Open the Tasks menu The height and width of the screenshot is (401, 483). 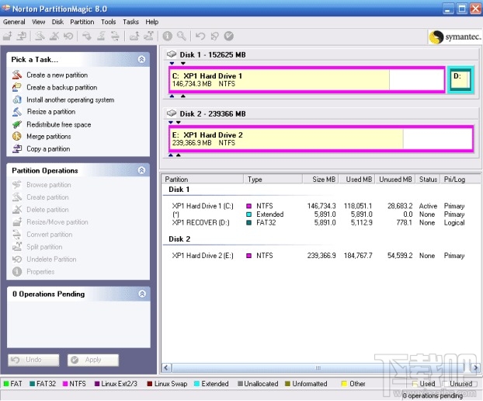130,22
